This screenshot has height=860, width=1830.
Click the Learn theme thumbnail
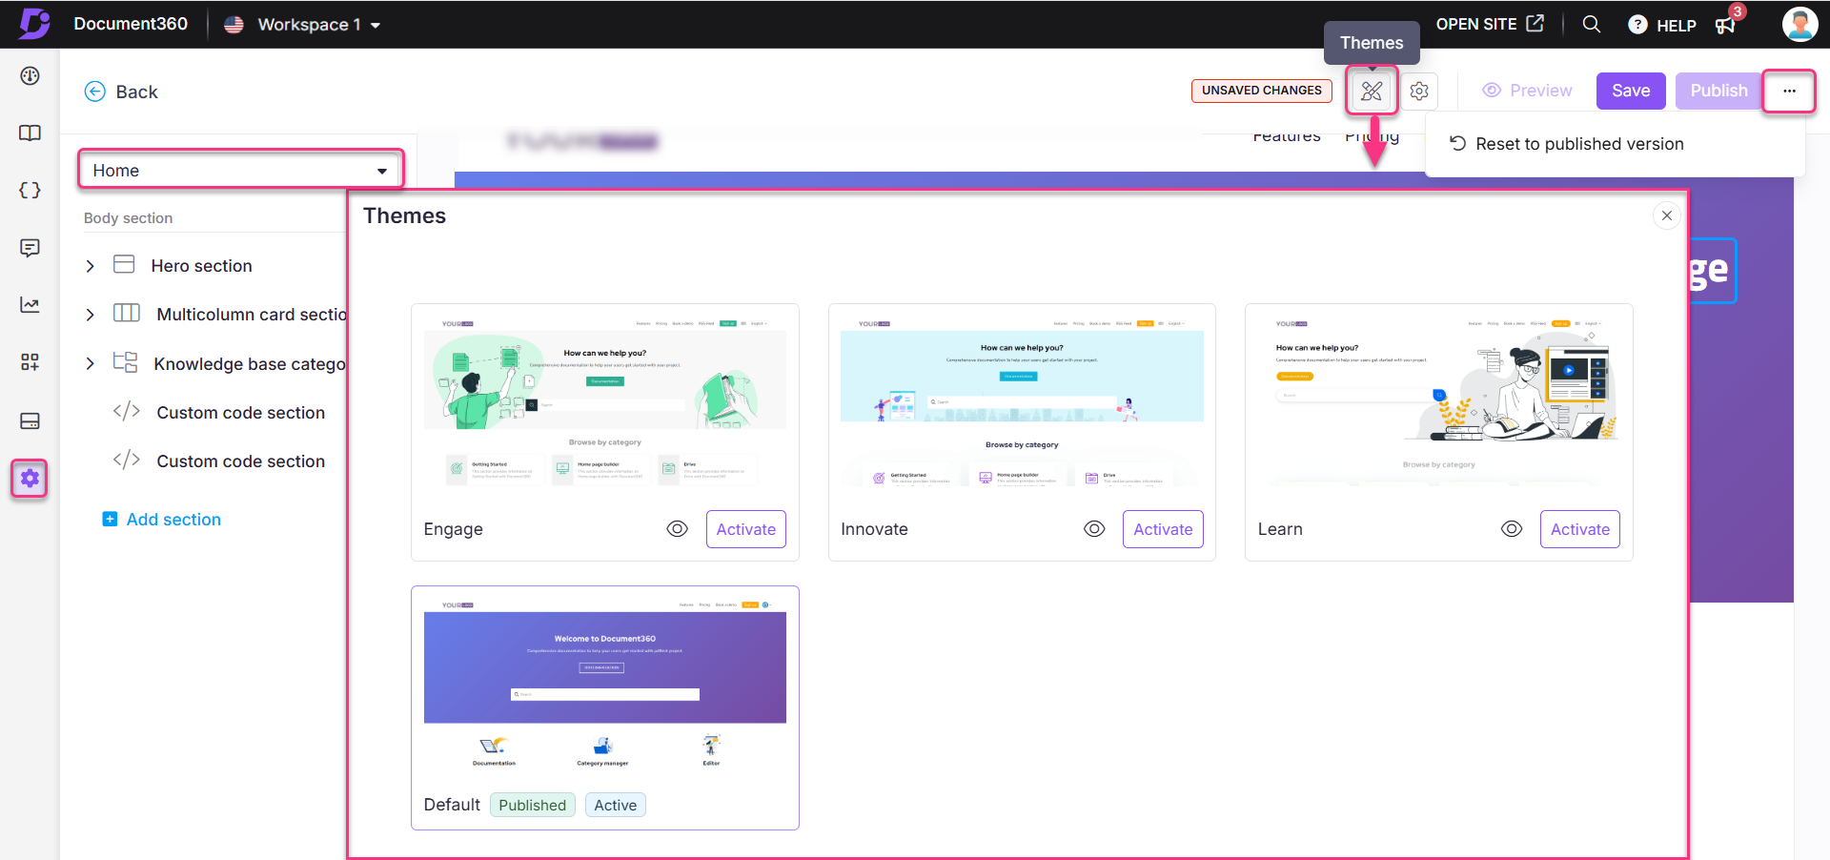[1439, 401]
